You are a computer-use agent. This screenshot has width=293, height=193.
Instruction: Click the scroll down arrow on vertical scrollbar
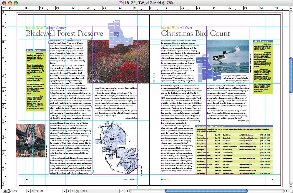pyautogui.click(x=291, y=186)
